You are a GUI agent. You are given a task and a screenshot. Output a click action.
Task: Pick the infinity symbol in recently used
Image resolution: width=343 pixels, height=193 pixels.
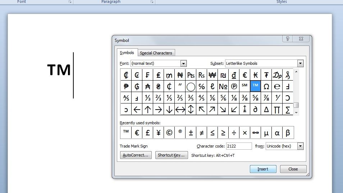tap(256, 132)
